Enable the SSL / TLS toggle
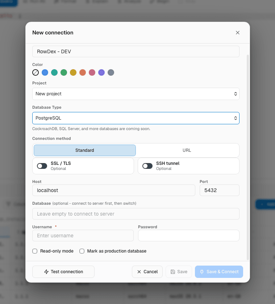The height and width of the screenshot is (304, 275). [x=42, y=166]
